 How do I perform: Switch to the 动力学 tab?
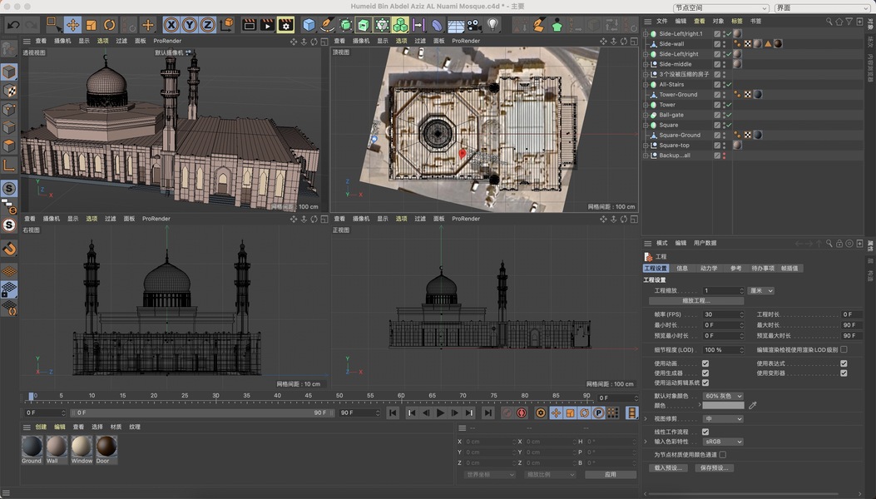point(709,269)
